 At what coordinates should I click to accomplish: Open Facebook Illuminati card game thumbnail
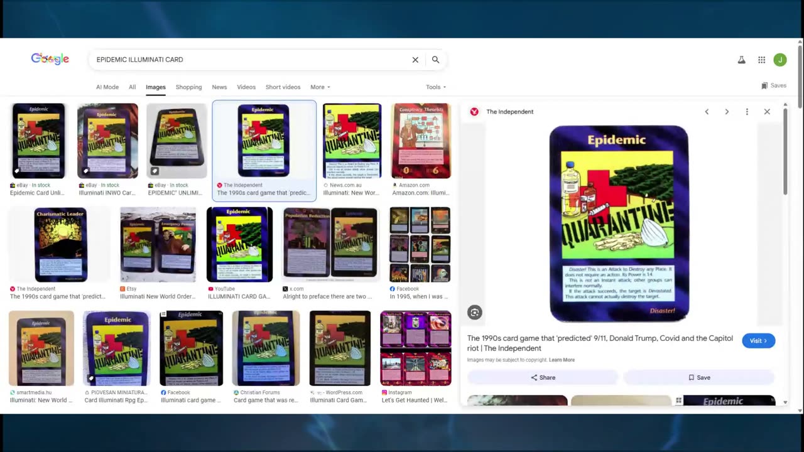pos(191,348)
